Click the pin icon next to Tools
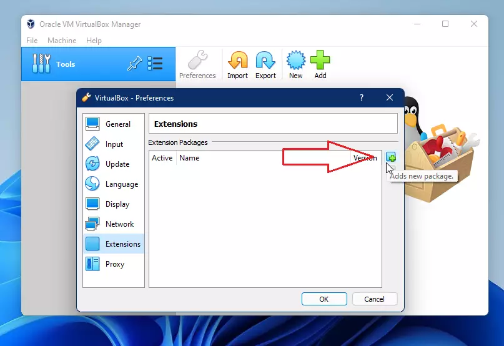 click(134, 64)
